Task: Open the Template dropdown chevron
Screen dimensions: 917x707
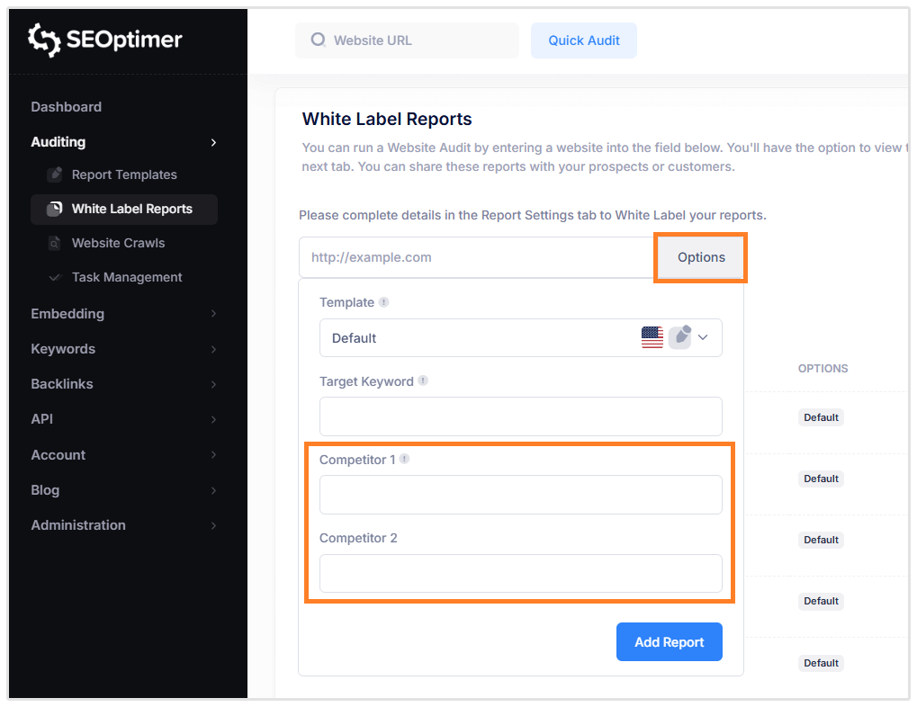Action: (x=704, y=338)
